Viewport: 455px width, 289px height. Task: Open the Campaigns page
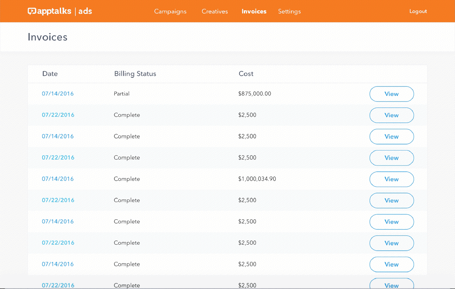tap(170, 12)
